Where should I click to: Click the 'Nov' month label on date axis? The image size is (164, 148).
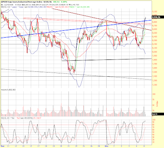coord(2,146)
